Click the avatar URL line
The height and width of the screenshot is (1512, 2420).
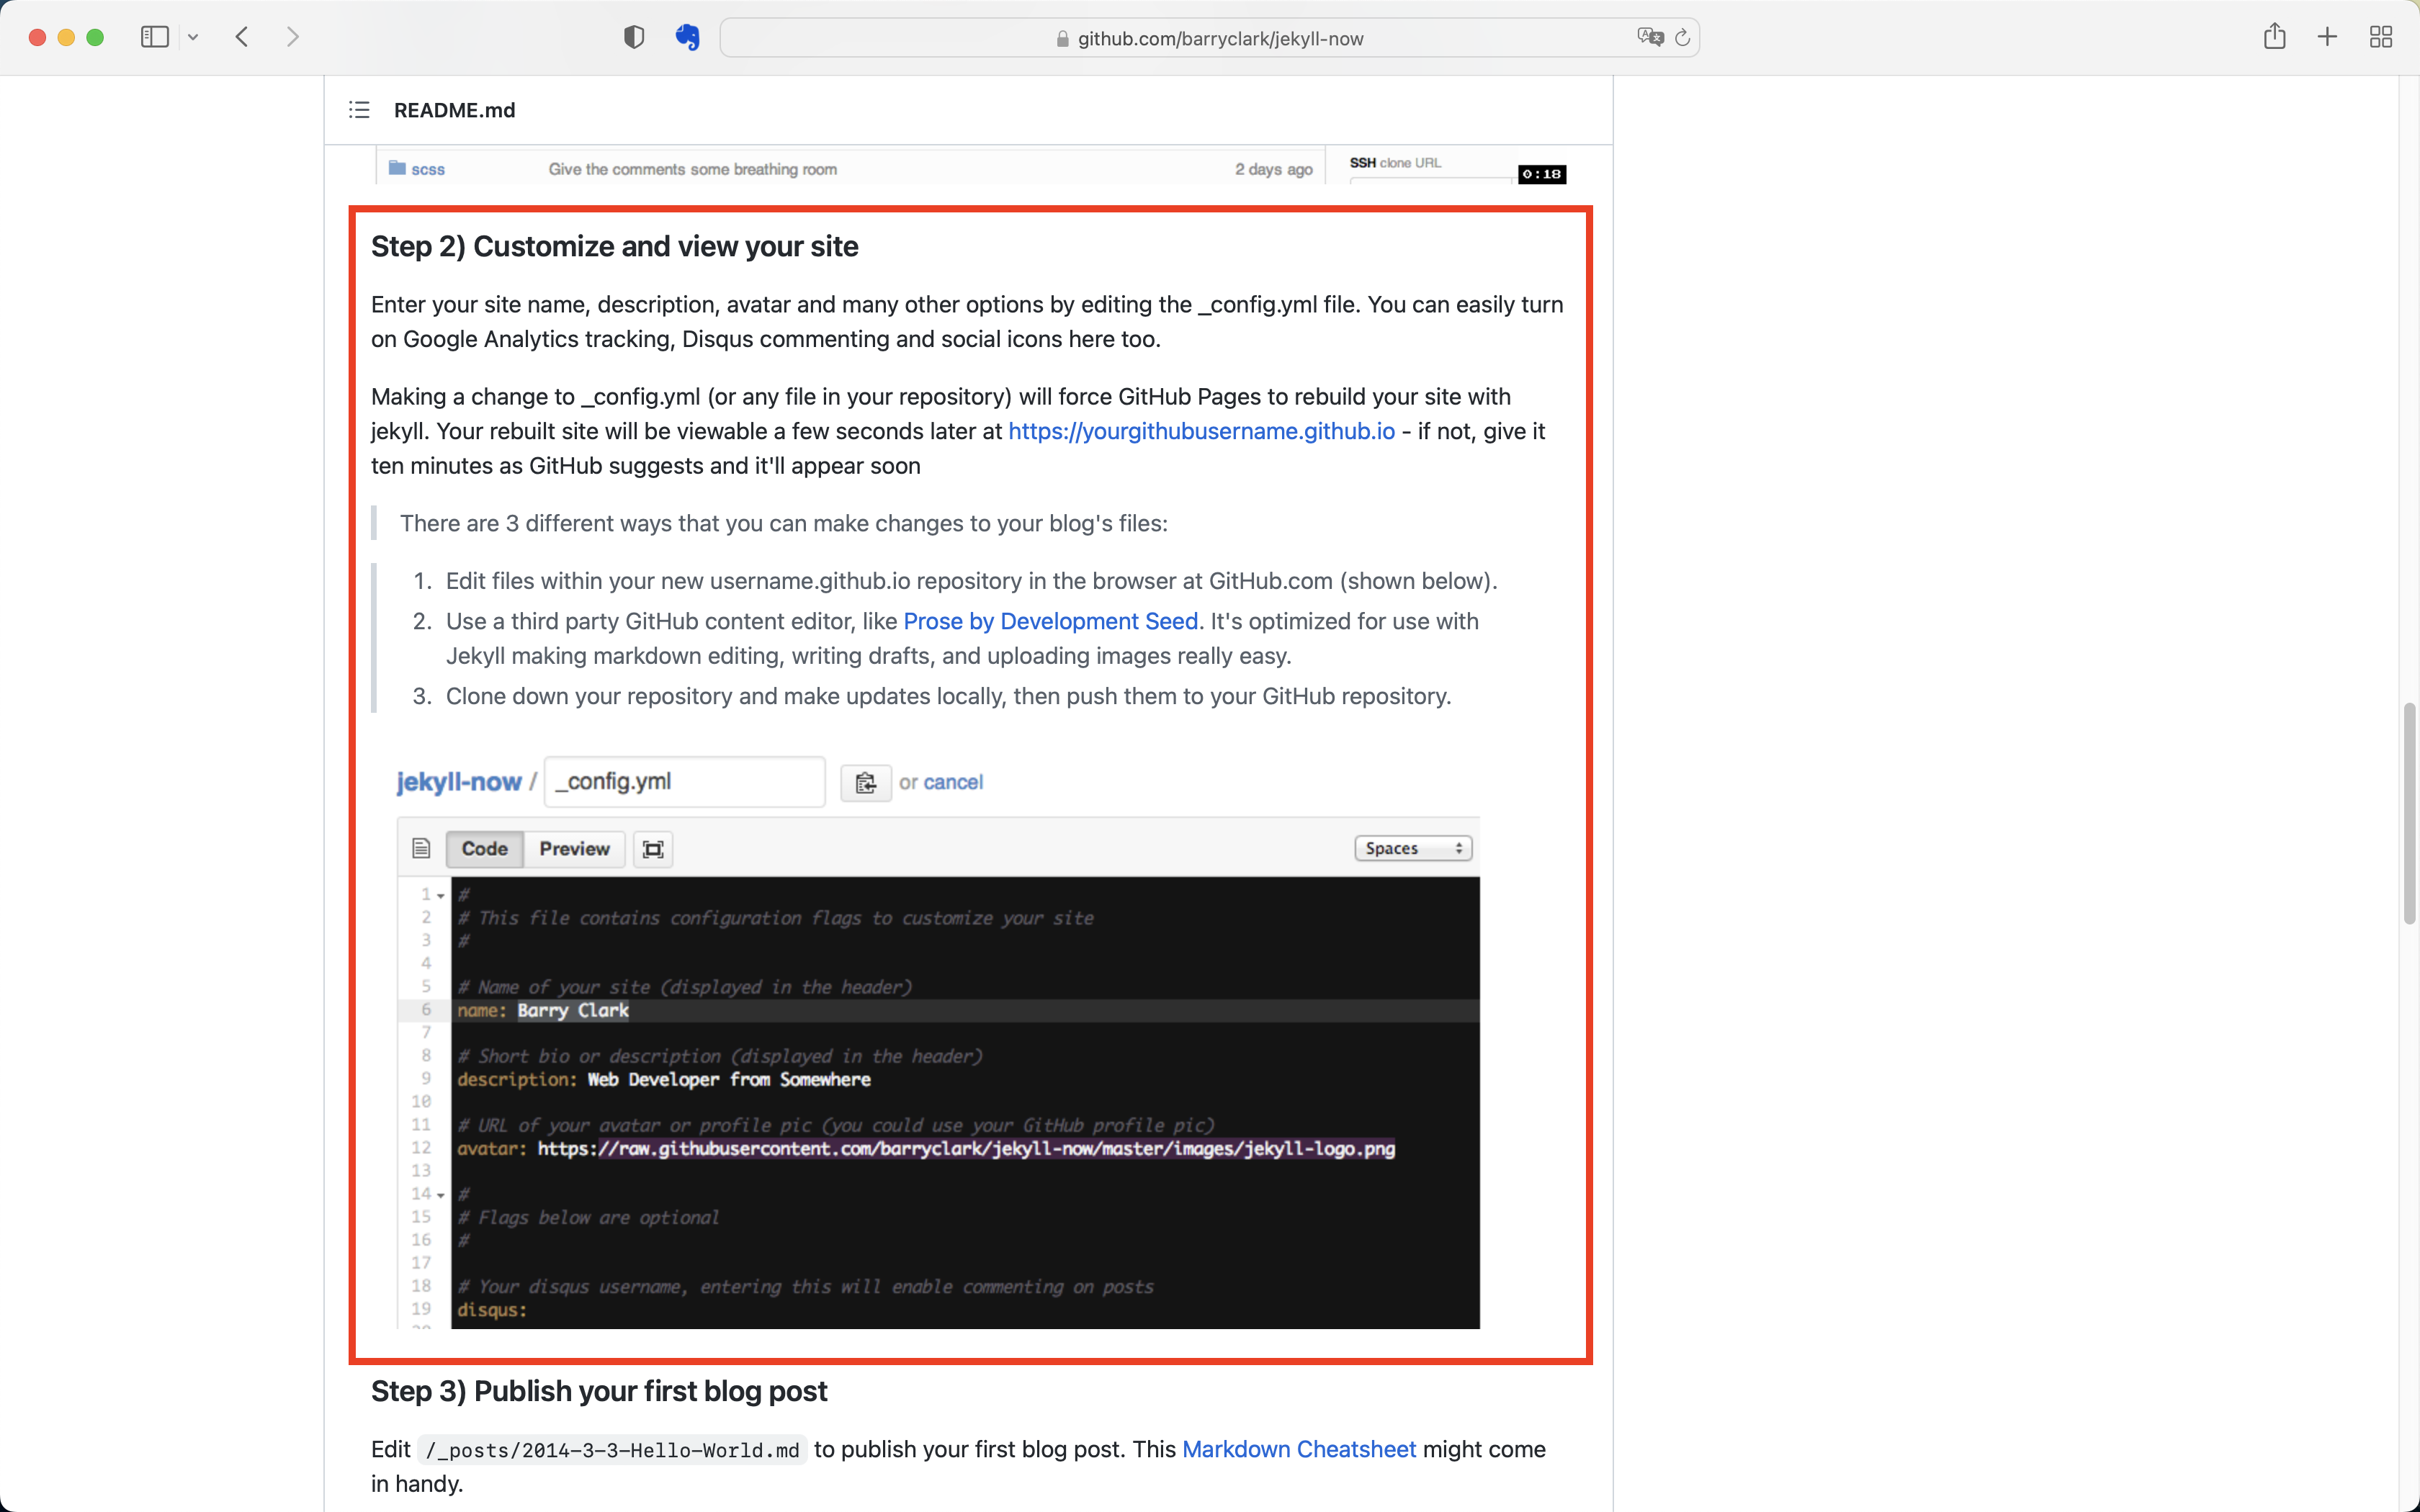926,1148
